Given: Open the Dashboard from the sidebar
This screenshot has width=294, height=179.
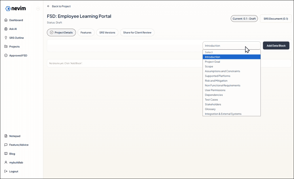Looking at the screenshot, I should click(x=16, y=20).
